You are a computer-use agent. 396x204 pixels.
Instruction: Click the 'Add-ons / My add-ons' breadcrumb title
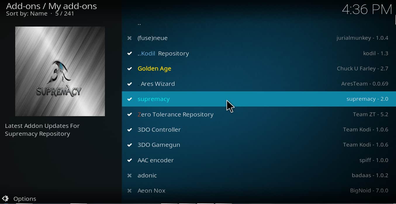point(51,6)
